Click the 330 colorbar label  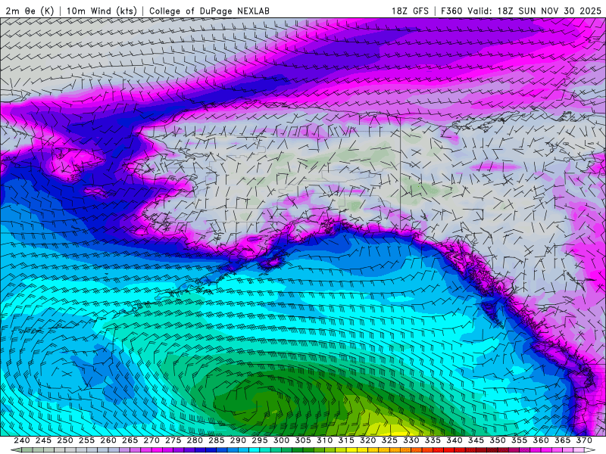(411, 440)
